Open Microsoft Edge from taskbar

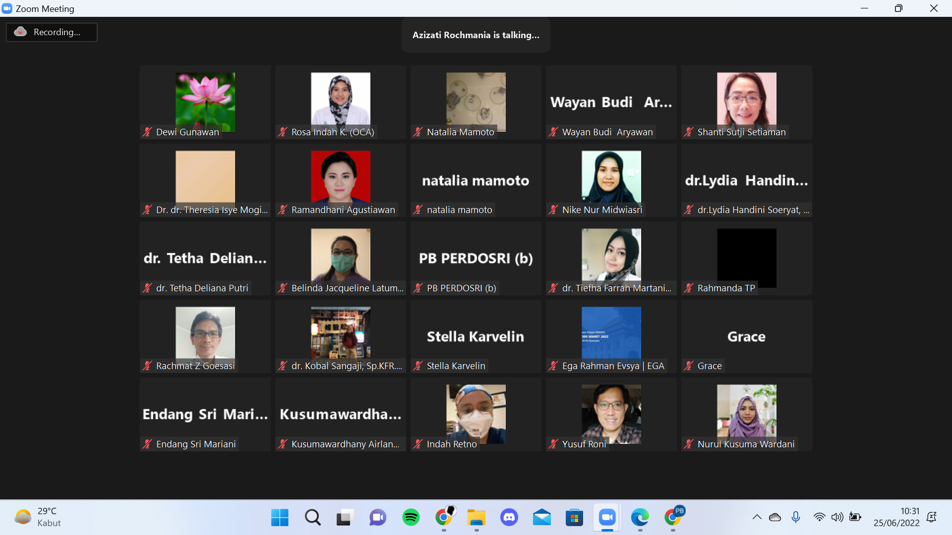(640, 518)
